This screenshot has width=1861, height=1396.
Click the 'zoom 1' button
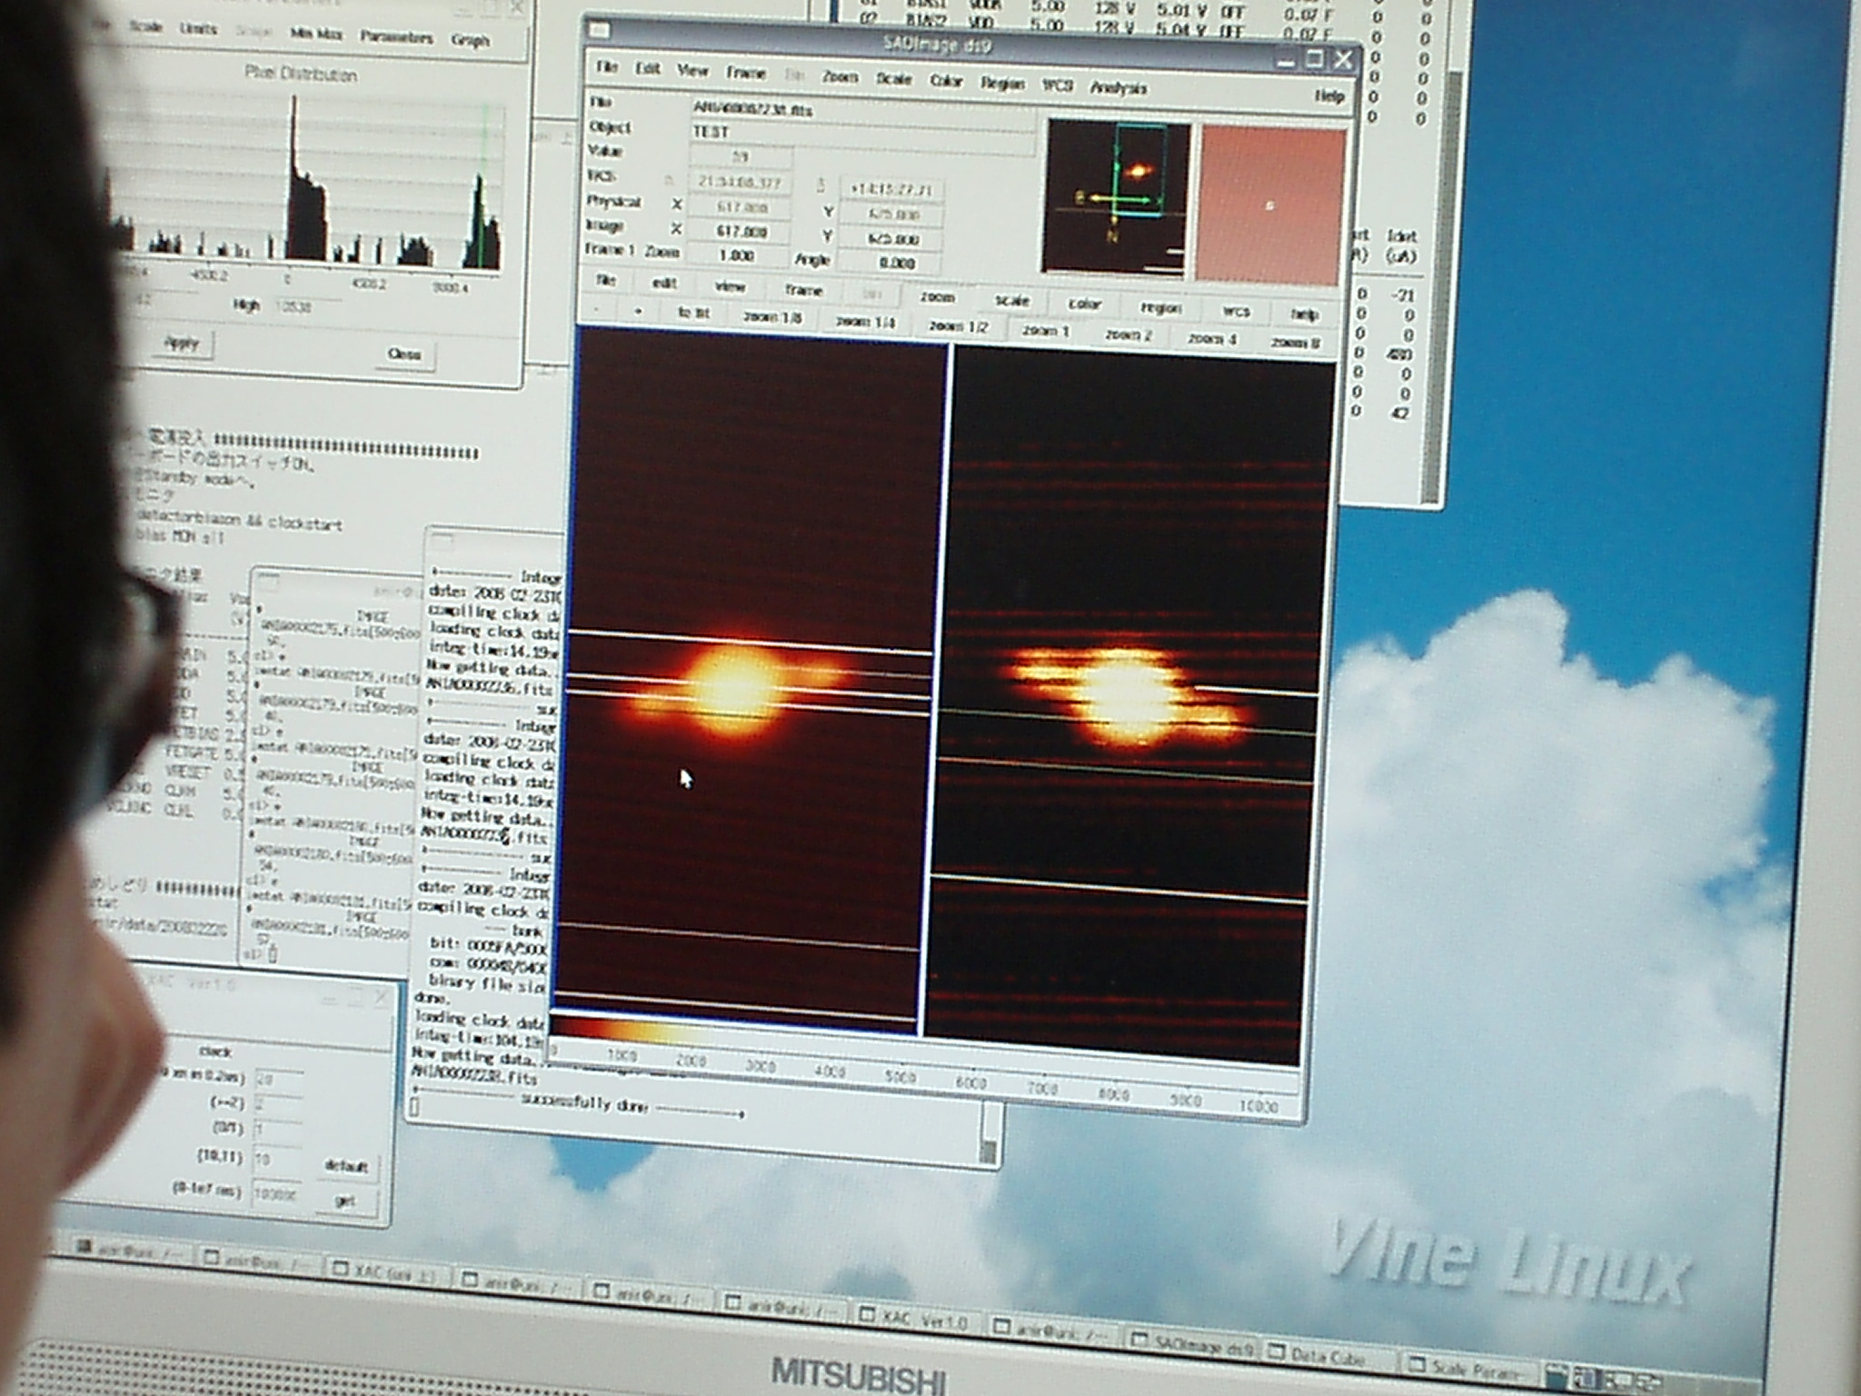[x=1045, y=331]
